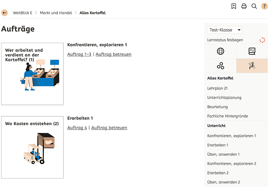
Task: Print the page using the printer icon
Action: 244,6
